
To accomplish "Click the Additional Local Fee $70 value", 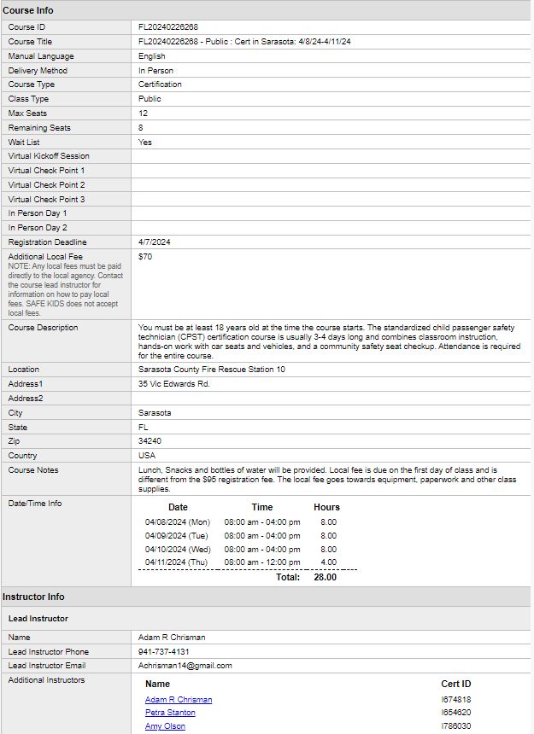I will coord(145,257).
